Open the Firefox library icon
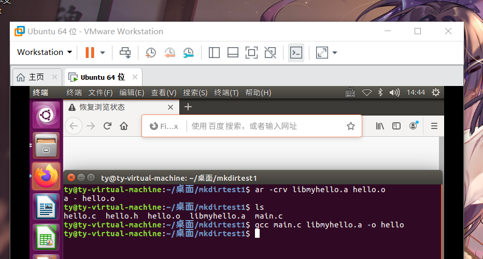Viewport: 483px width, 259px height. [x=380, y=126]
